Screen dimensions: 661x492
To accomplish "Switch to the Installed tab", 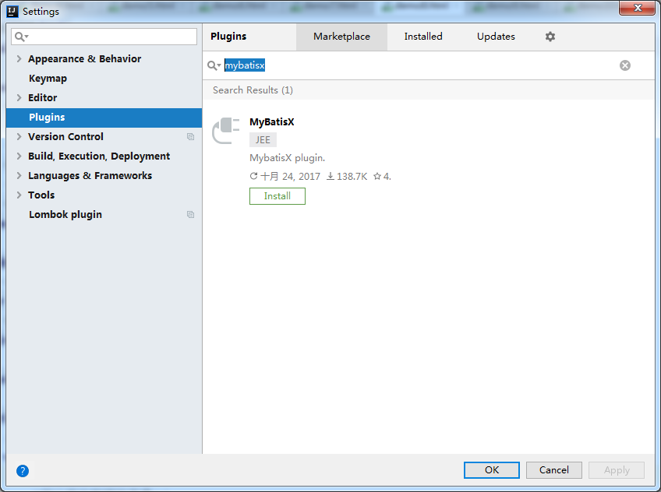I will [x=423, y=37].
